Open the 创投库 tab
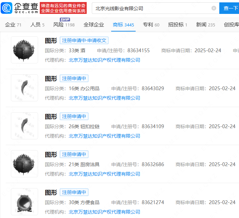This screenshot has height=218, width=239. pyautogui.click(x=232, y=25)
